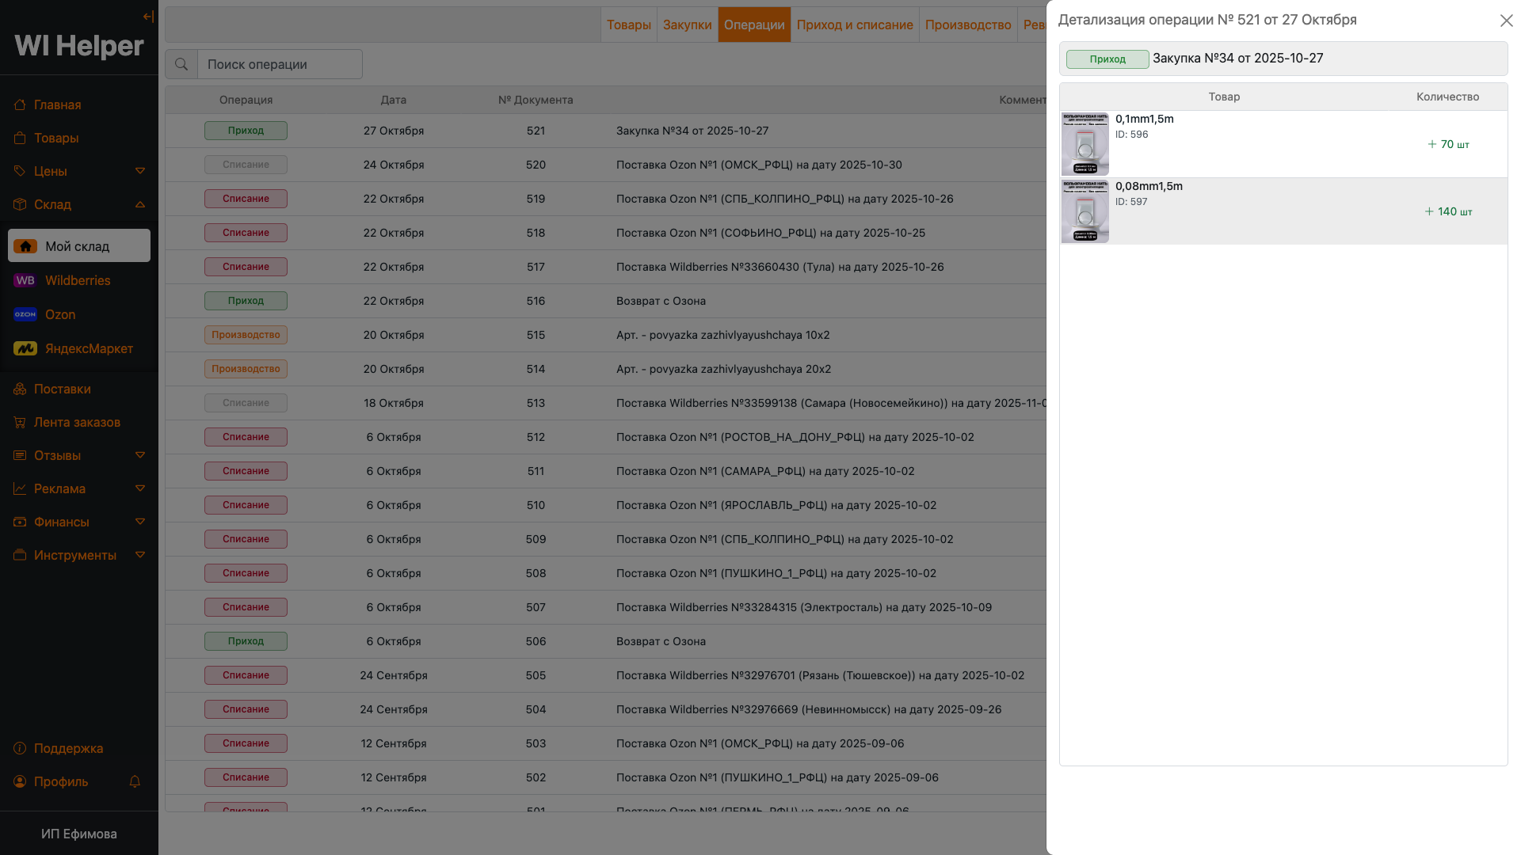
Task: Collapse the sidebar with arrow icon
Action: pos(148,17)
